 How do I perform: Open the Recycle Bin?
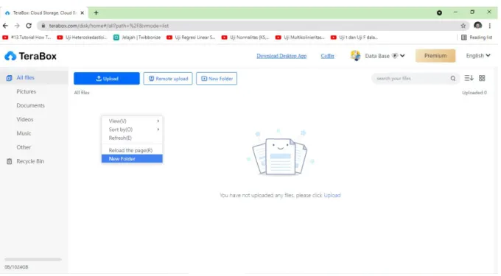(x=30, y=161)
